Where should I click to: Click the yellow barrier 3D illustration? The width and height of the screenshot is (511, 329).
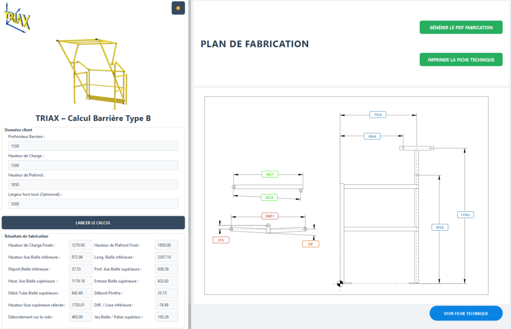coord(93,70)
